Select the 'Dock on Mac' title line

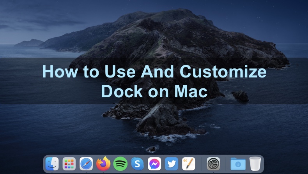(154, 91)
